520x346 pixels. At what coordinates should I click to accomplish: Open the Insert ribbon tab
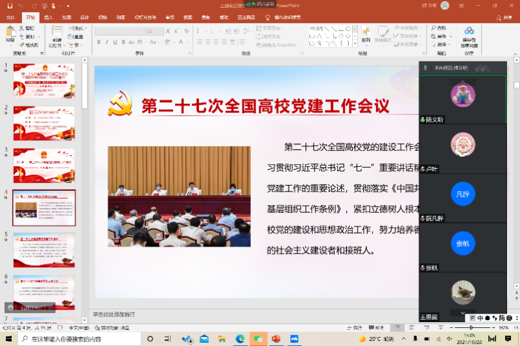[48, 17]
